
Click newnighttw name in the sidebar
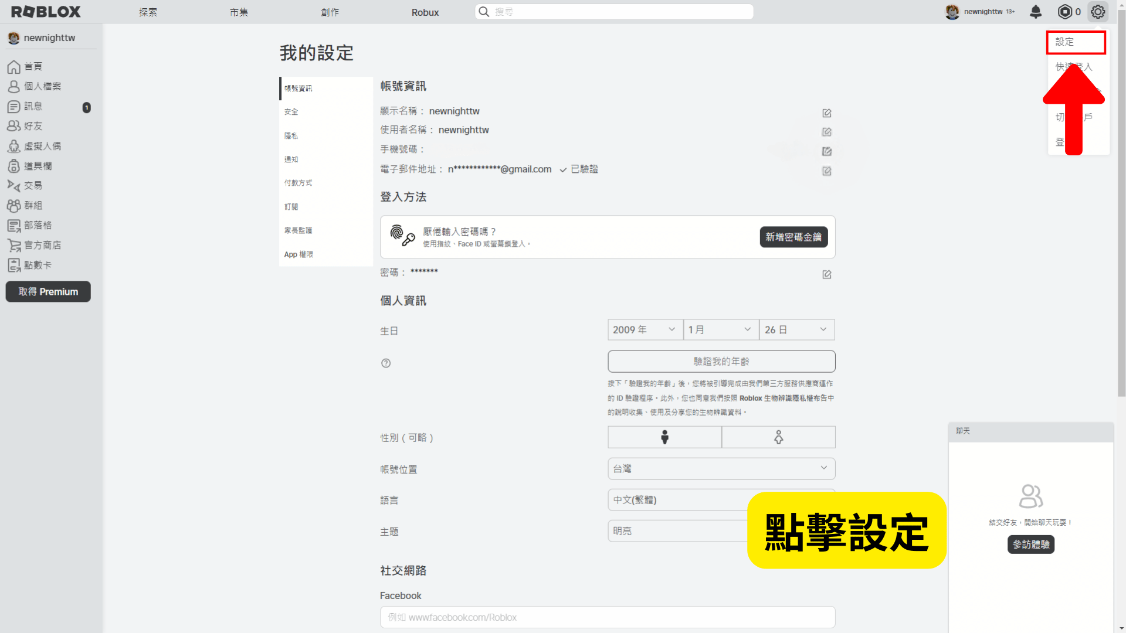[49, 38]
